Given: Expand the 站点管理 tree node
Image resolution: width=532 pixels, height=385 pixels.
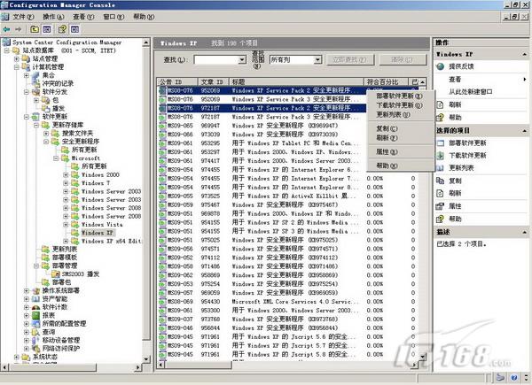Looking at the screenshot, I should (16, 59).
